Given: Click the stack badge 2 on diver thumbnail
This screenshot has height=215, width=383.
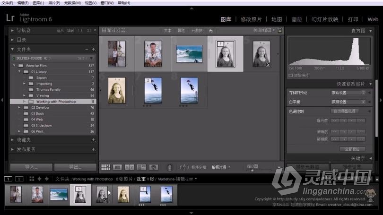Looking at the screenshot, I should coord(148,80).
